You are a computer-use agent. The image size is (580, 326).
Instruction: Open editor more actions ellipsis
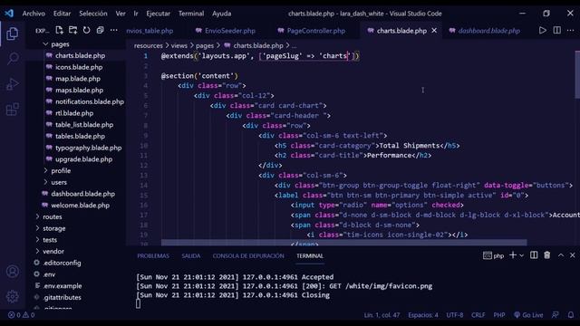570,30
